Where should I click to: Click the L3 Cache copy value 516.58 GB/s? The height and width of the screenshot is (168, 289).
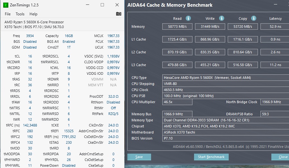[243, 65]
